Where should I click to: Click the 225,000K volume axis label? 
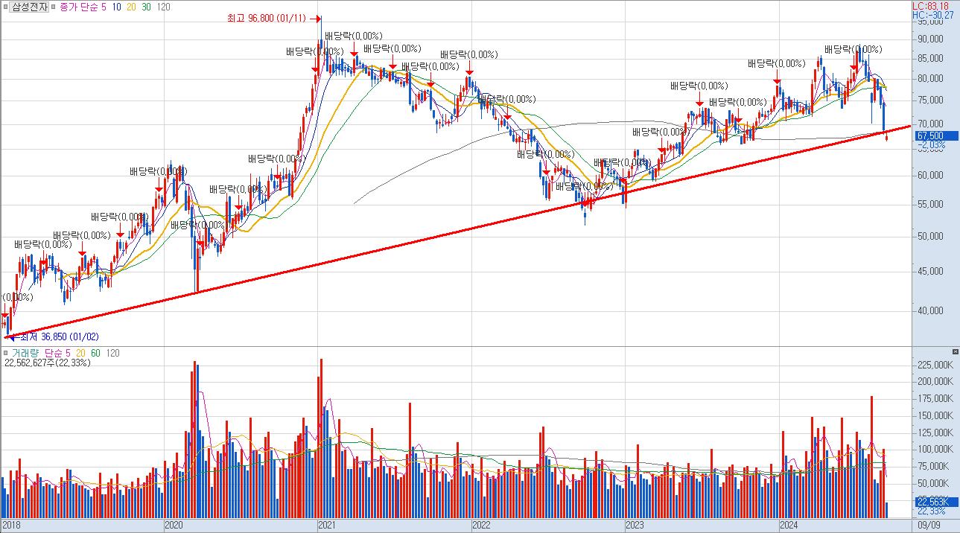pyautogui.click(x=935, y=365)
